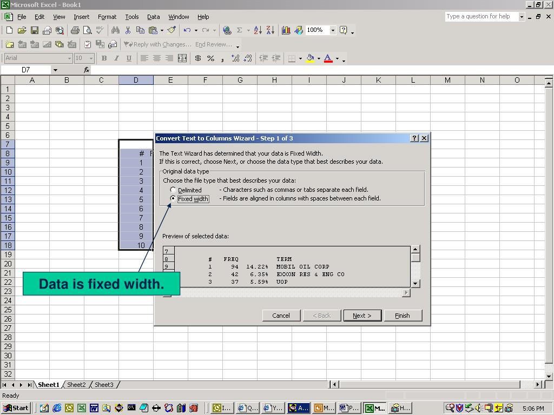This screenshot has height=415, width=554.
Task: Expand the Paste options dropdown arrow
Action: point(162,30)
